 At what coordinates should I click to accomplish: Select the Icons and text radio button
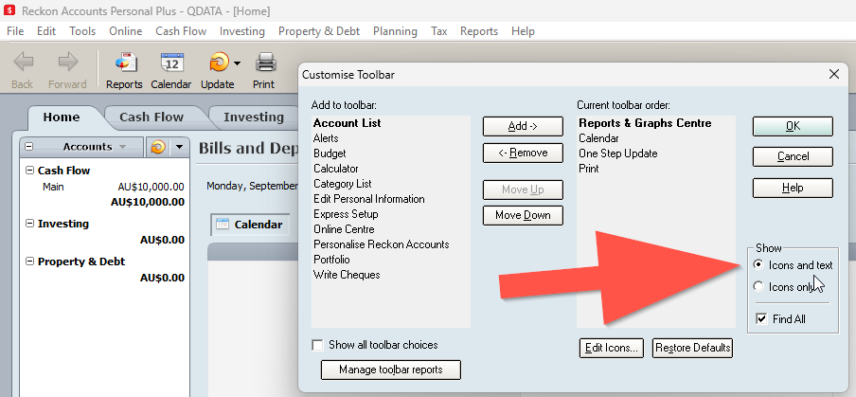(x=758, y=265)
